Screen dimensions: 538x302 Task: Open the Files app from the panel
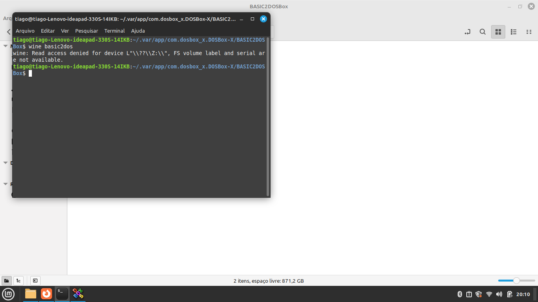pos(31,294)
